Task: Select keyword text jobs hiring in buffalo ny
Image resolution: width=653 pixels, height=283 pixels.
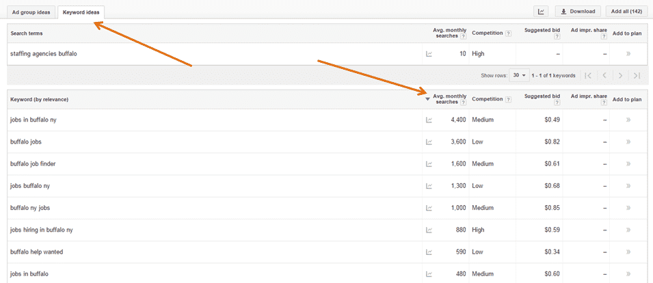Action: pos(42,230)
